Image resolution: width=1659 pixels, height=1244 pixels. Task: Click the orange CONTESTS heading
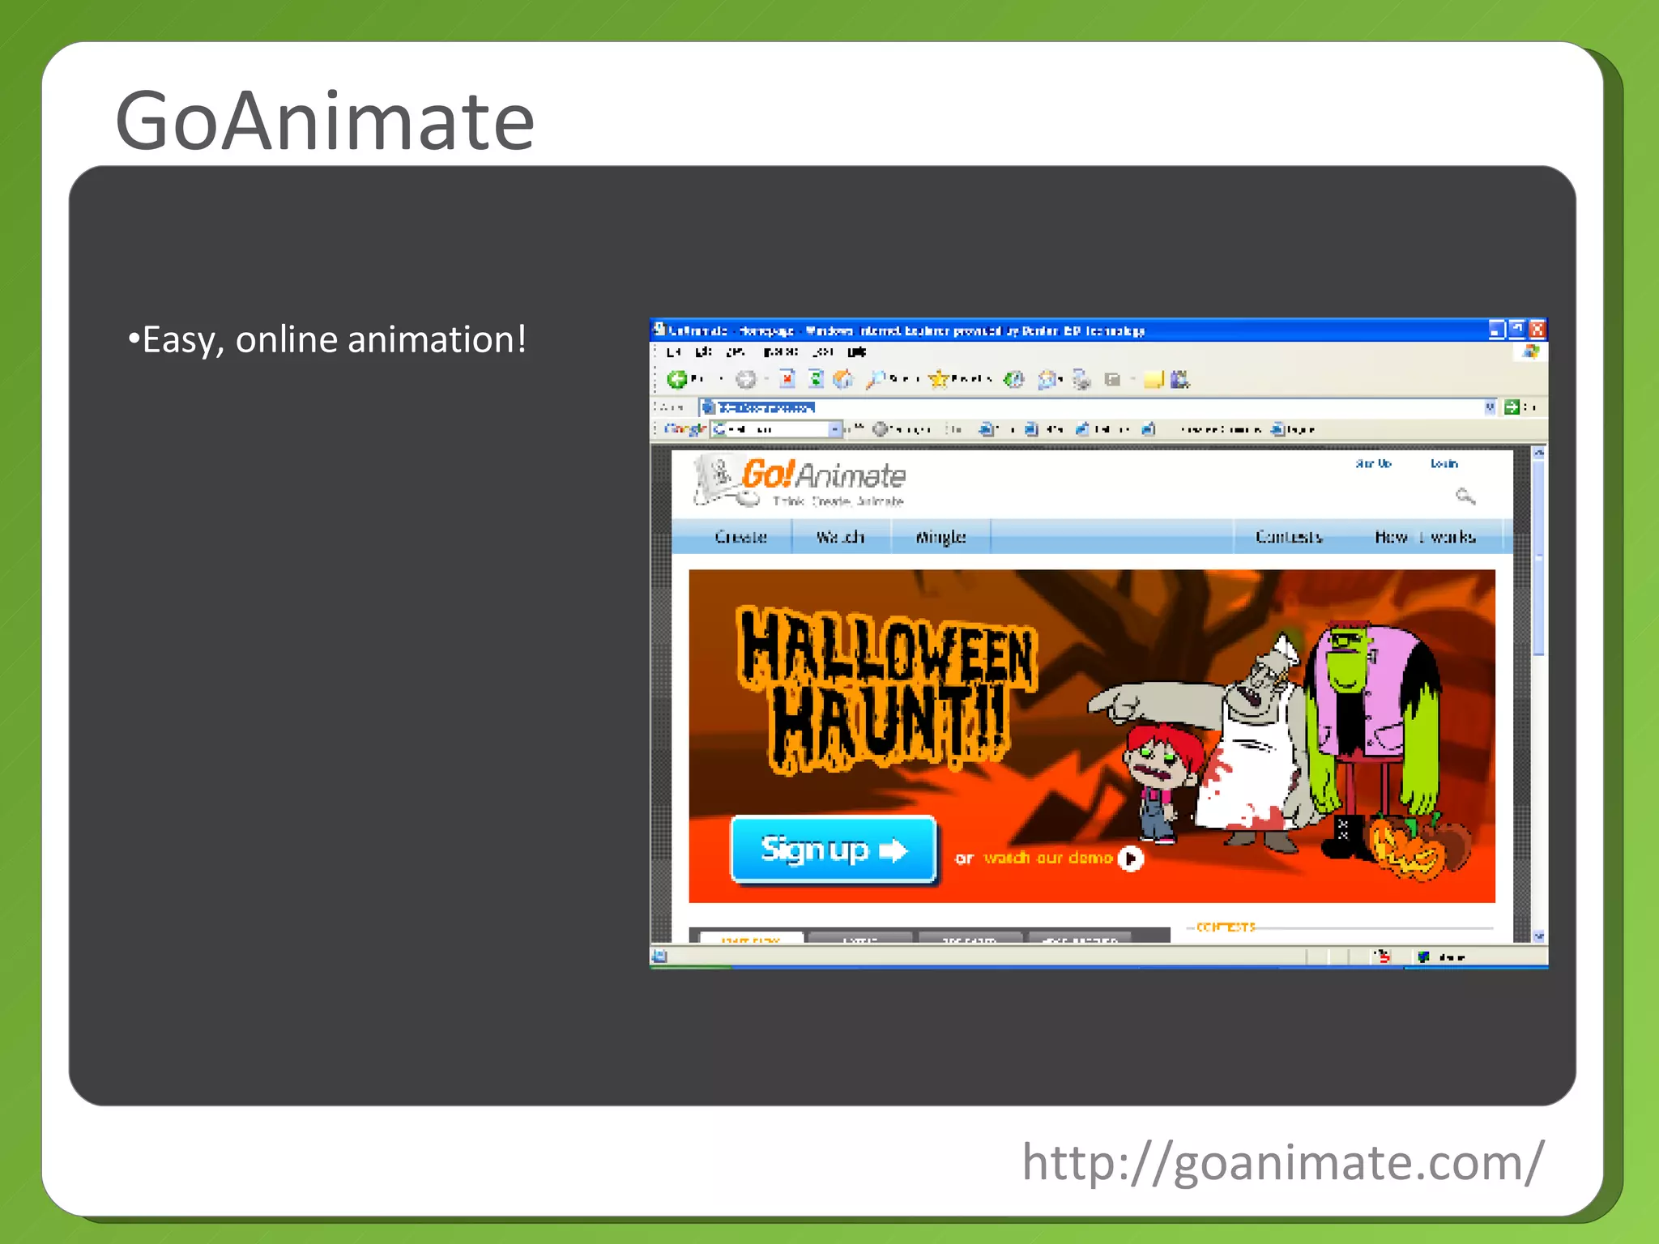point(1225,927)
